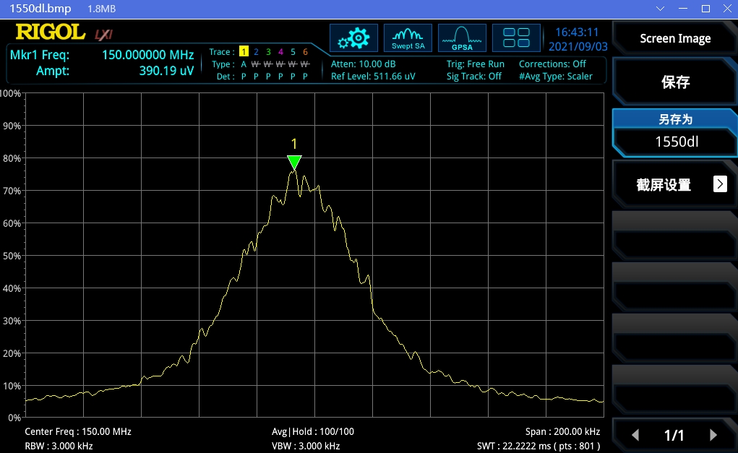
Task: Select the Swept SA mode icon
Action: [x=408, y=38]
